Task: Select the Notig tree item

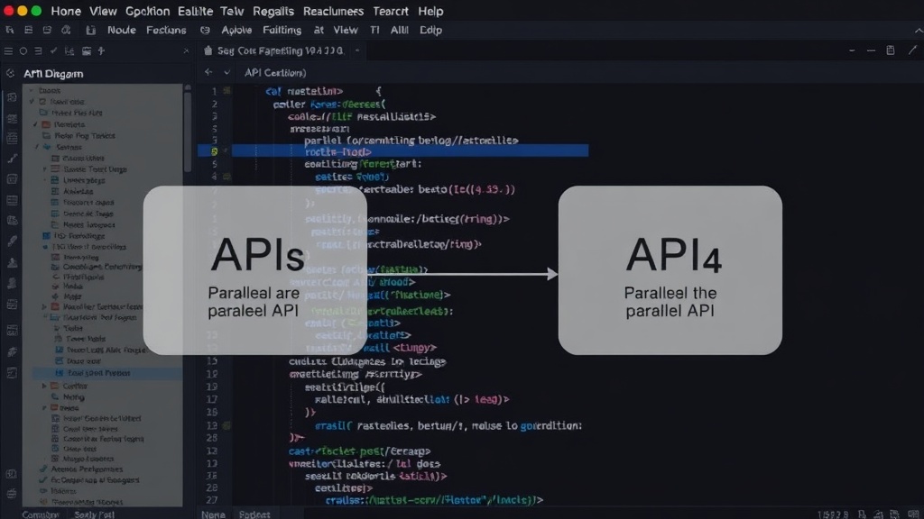Action: point(74,397)
